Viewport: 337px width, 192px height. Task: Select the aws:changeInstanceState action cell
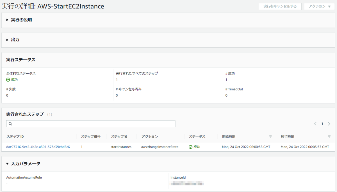click(x=160, y=147)
